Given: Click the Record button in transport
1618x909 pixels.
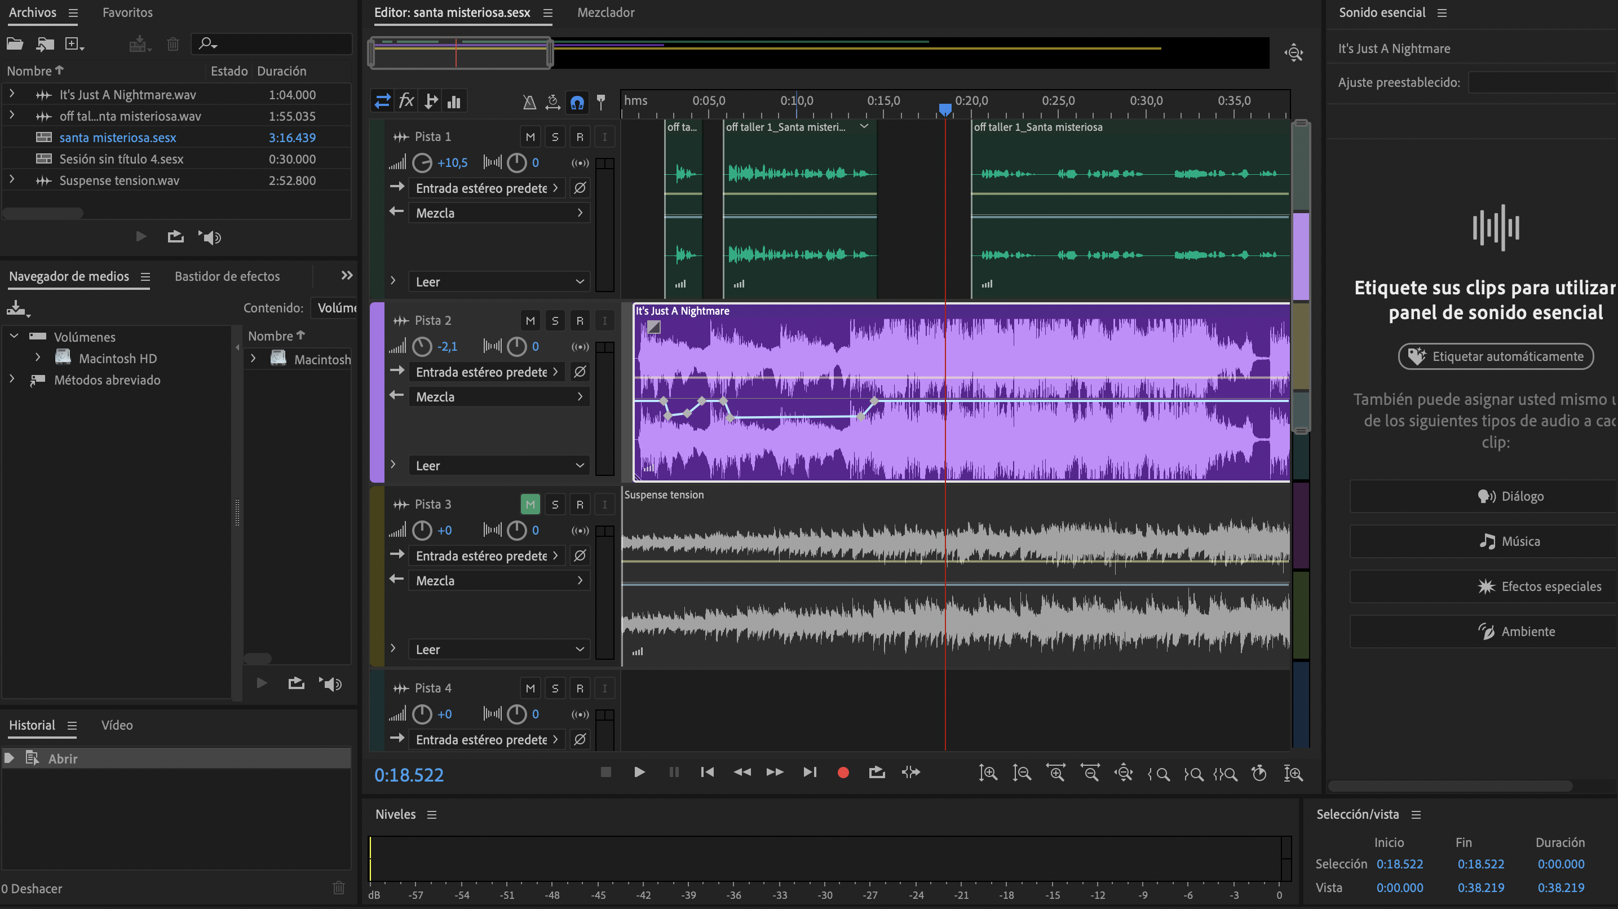Looking at the screenshot, I should click(x=843, y=773).
